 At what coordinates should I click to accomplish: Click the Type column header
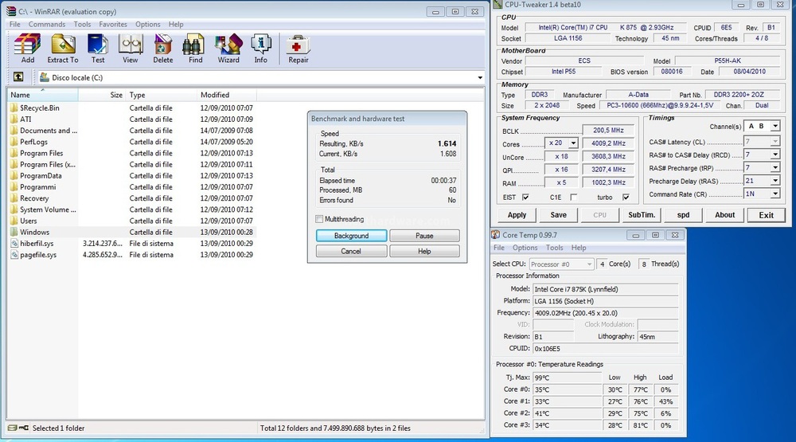pos(161,95)
